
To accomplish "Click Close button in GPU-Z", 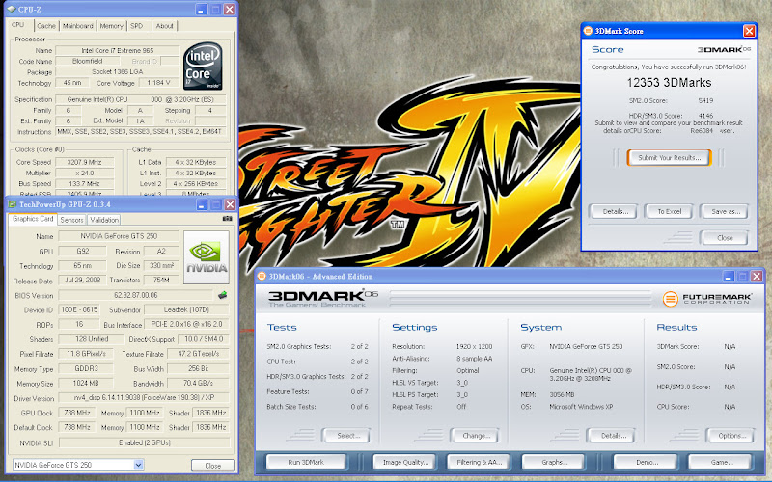I will pos(212,466).
